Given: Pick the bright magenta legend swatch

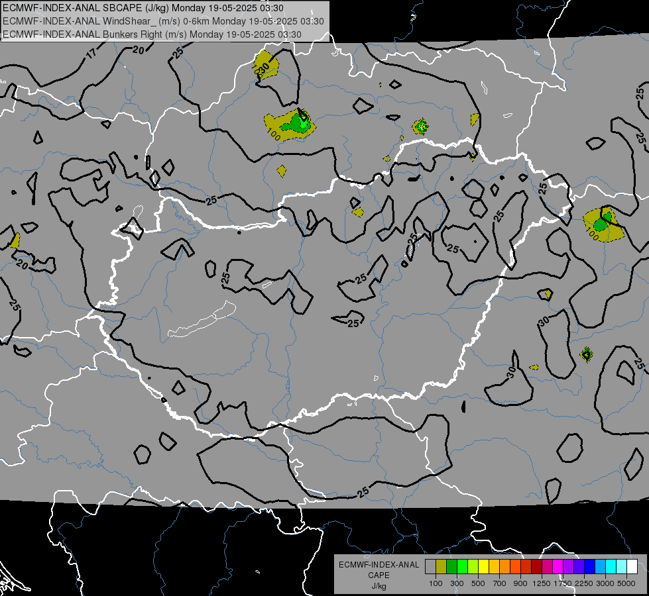Looking at the screenshot, I should [x=558, y=567].
